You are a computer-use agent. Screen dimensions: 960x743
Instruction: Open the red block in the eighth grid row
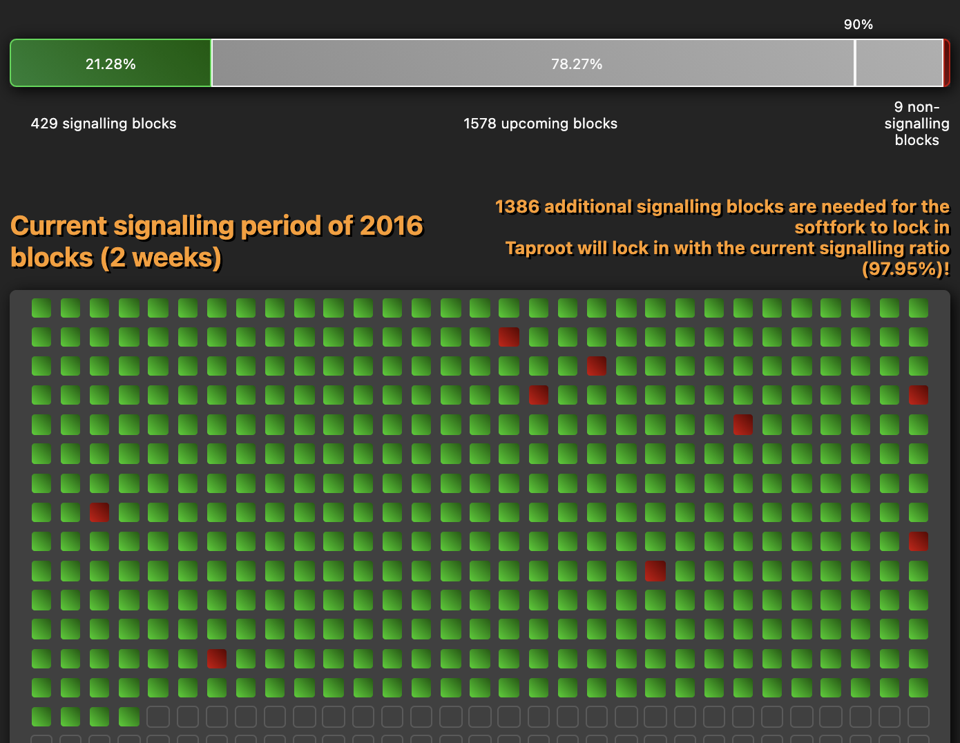[x=99, y=512]
